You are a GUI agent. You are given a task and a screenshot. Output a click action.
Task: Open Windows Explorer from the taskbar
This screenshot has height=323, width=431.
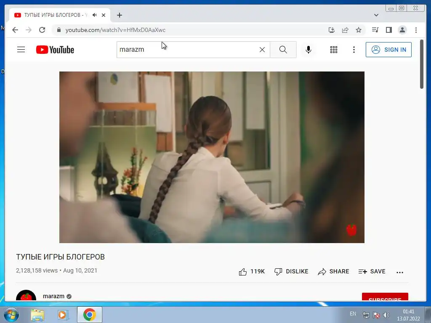(x=37, y=315)
